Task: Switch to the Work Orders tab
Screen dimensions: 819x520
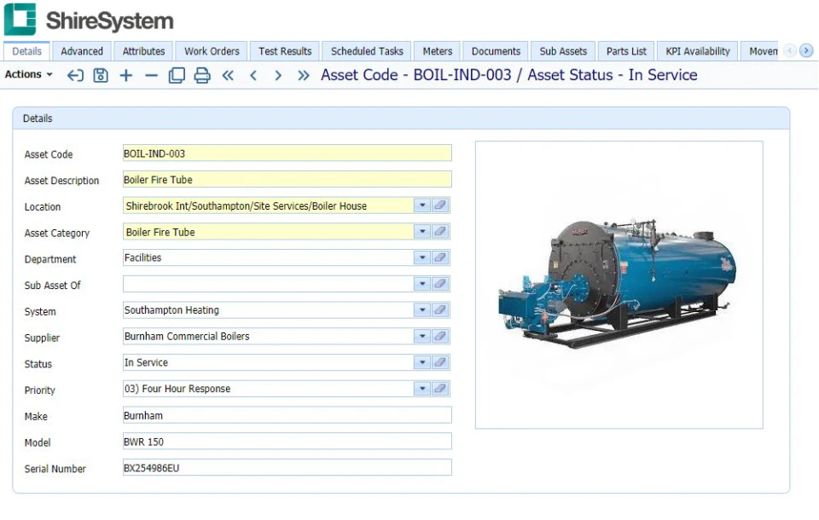Action: [211, 50]
